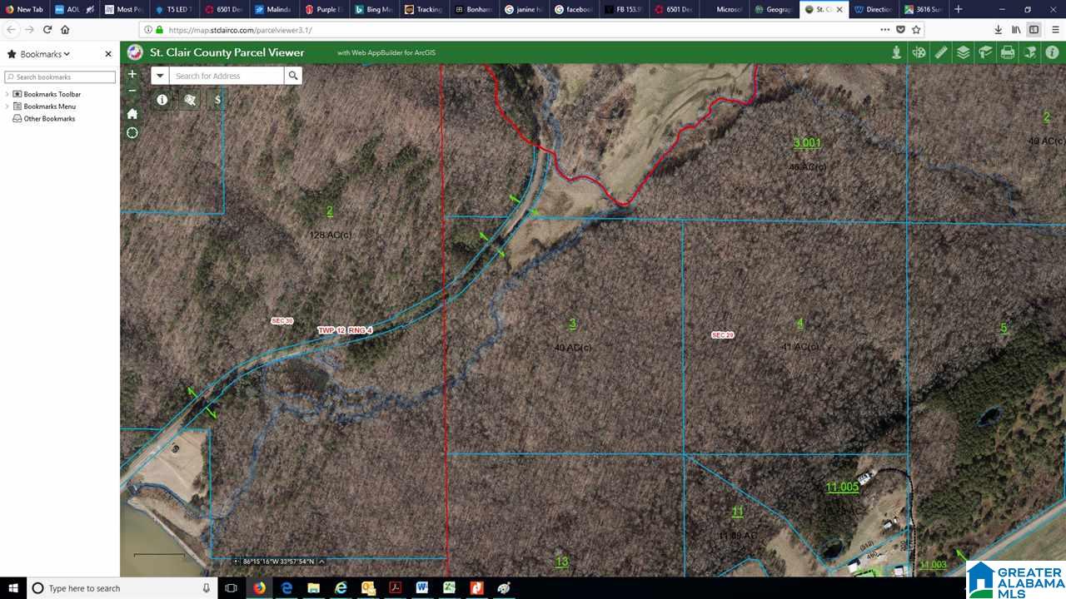
Task: Open Microsoft Word from the taskbar
Action: [422, 588]
